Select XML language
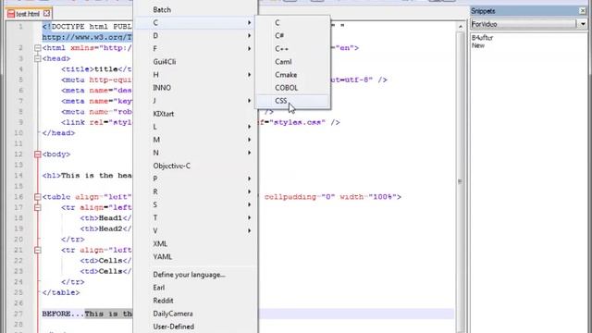The image size is (592, 333). 195,244
